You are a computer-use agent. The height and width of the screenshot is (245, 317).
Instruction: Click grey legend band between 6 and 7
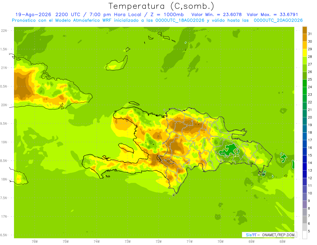[305, 220]
